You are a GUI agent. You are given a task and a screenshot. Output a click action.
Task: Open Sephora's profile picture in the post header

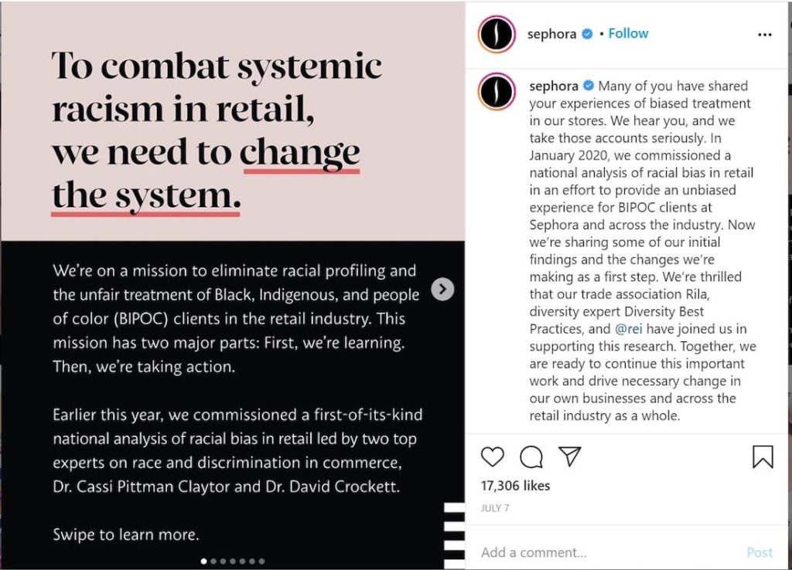(497, 35)
